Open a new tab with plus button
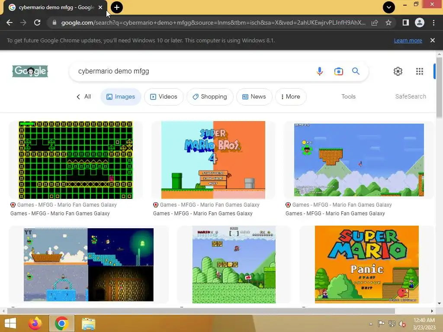The width and height of the screenshot is (443, 332). 117,7
